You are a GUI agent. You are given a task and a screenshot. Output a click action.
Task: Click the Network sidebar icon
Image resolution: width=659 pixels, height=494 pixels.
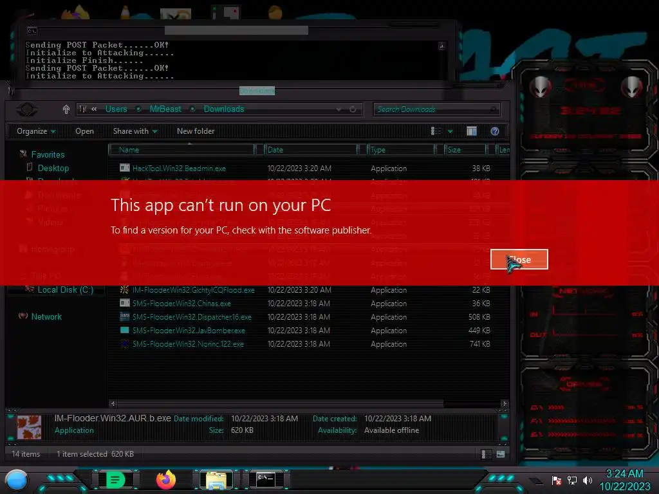click(23, 316)
